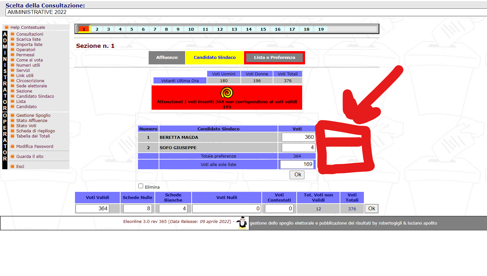Screen dimensions: 487x276
Task: Click the bullet icon beside Modifica Password
Action: 12,146
